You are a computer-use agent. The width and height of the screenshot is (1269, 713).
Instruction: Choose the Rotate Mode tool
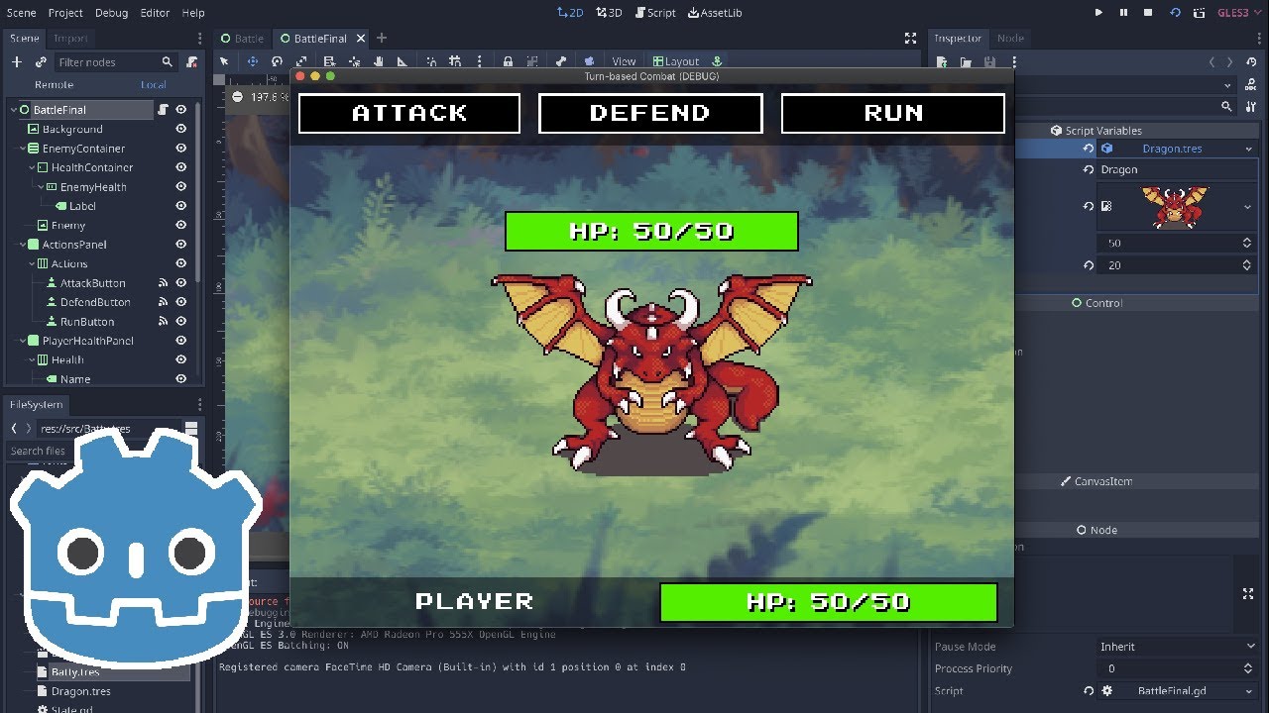[x=277, y=61]
